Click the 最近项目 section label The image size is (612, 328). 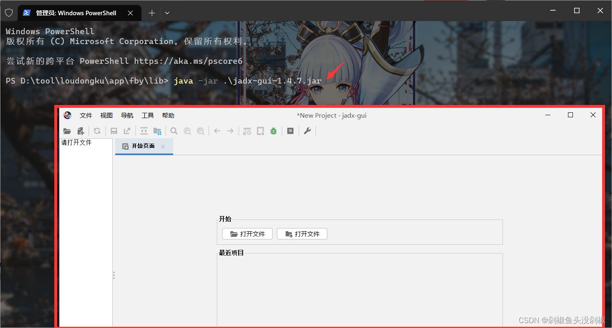click(x=232, y=253)
